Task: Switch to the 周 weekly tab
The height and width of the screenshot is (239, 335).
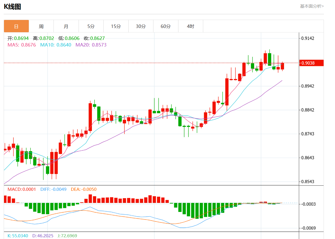Action: pos(41,26)
